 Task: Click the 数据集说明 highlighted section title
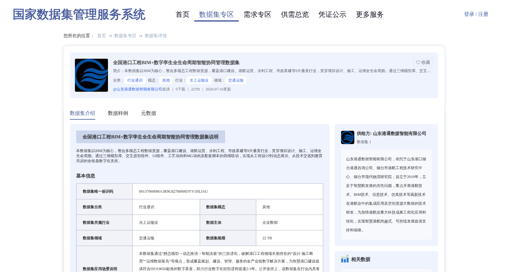point(150,137)
